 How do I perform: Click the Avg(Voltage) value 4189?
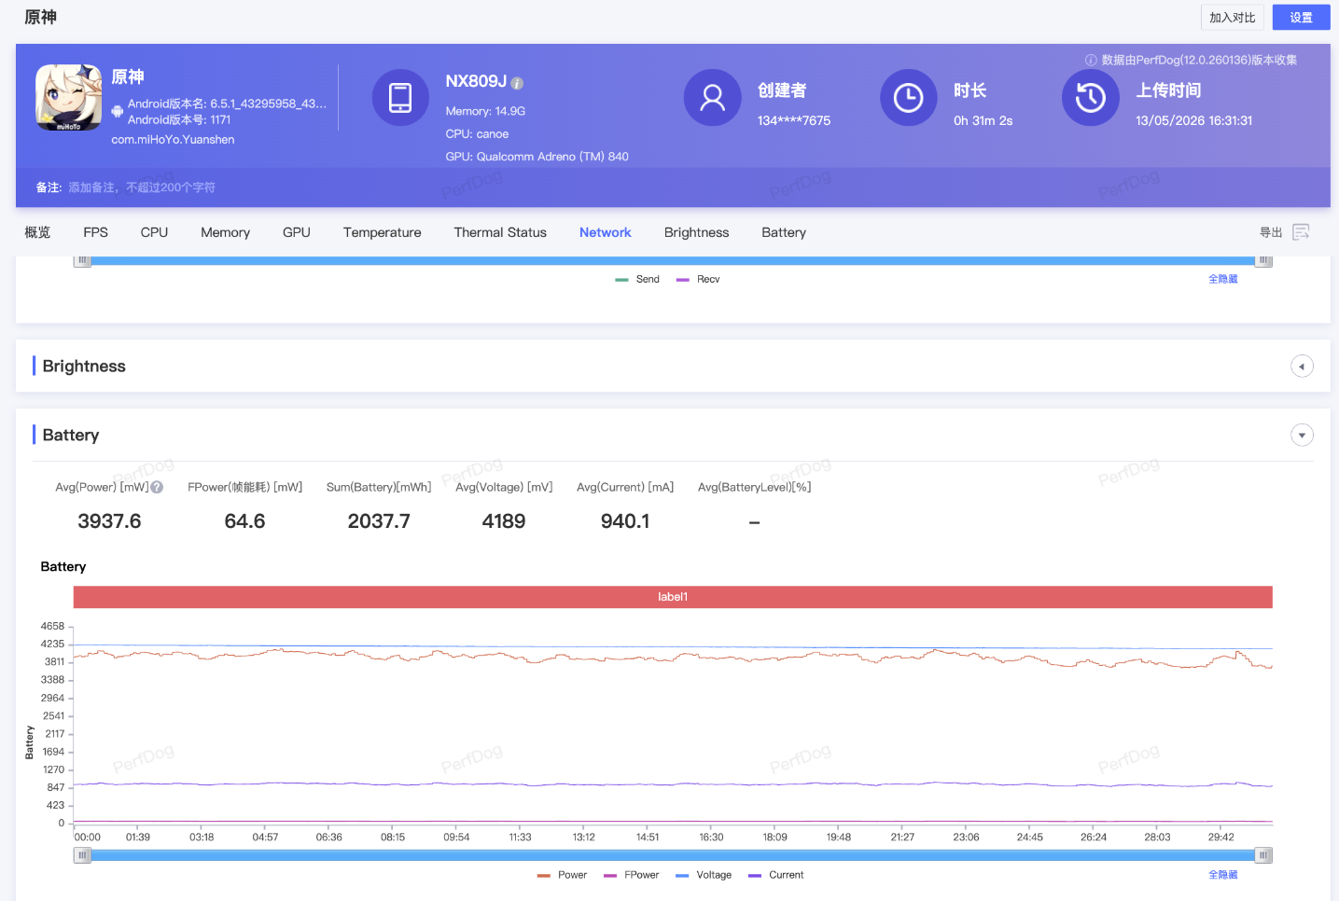click(504, 521)
